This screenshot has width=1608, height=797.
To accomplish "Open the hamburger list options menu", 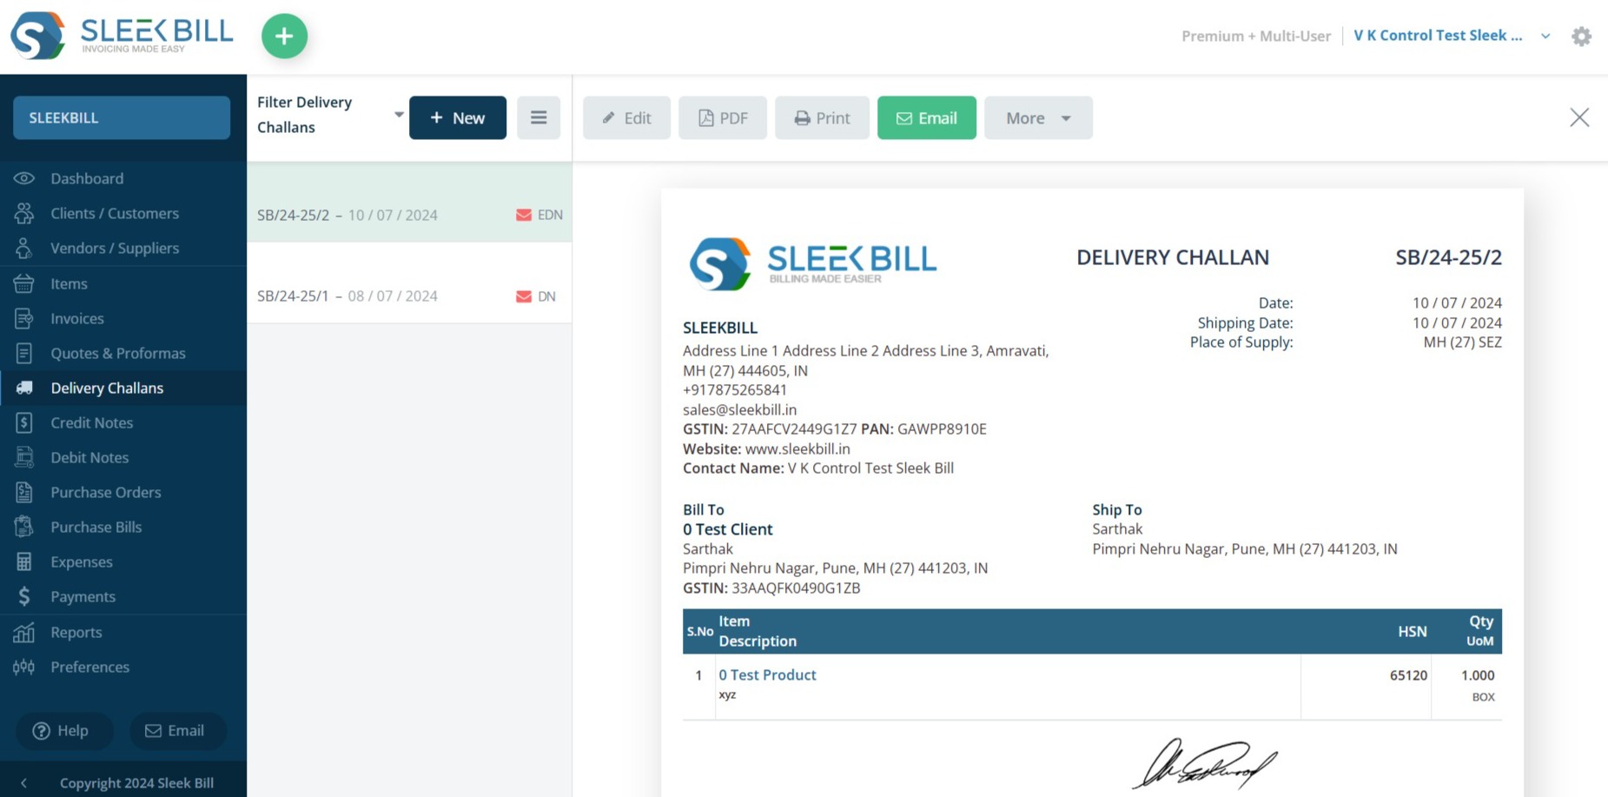I will (x=539, y=117).
